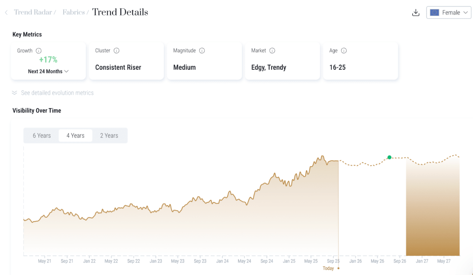Screen dimensions: 473x275
Task: Click info icon beside Cluster label
Action: tap(117, 51)
